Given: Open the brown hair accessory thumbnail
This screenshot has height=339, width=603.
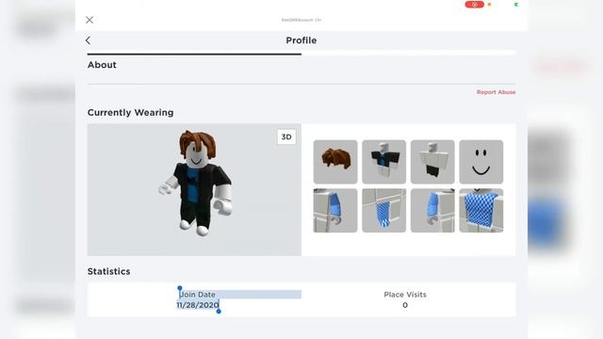Looking at the screenshot, I should pyautogui.click(x=335, y=162).
